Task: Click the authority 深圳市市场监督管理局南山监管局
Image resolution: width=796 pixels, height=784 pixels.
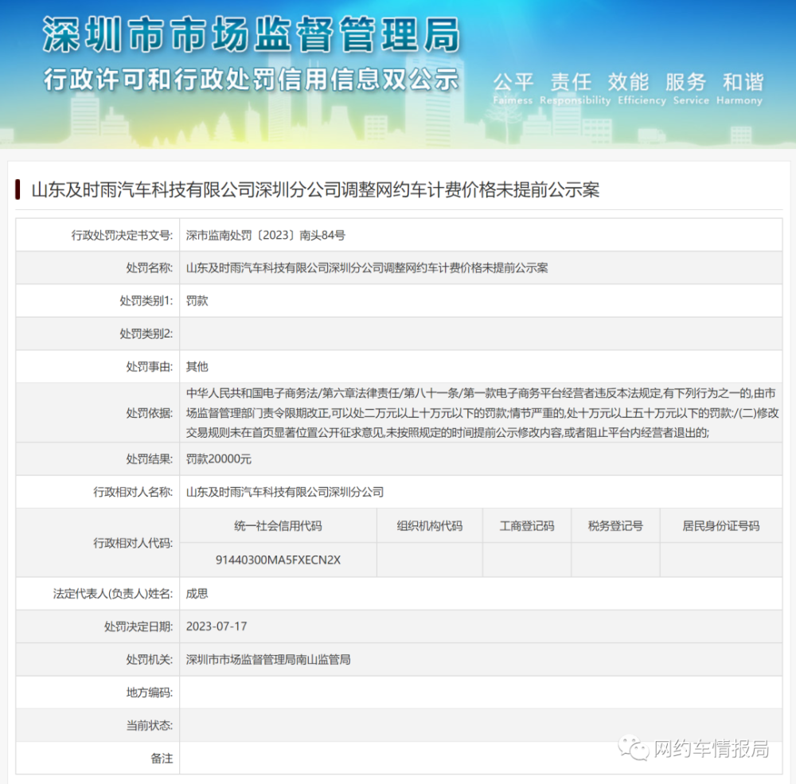Action: [x=268, y=660]
